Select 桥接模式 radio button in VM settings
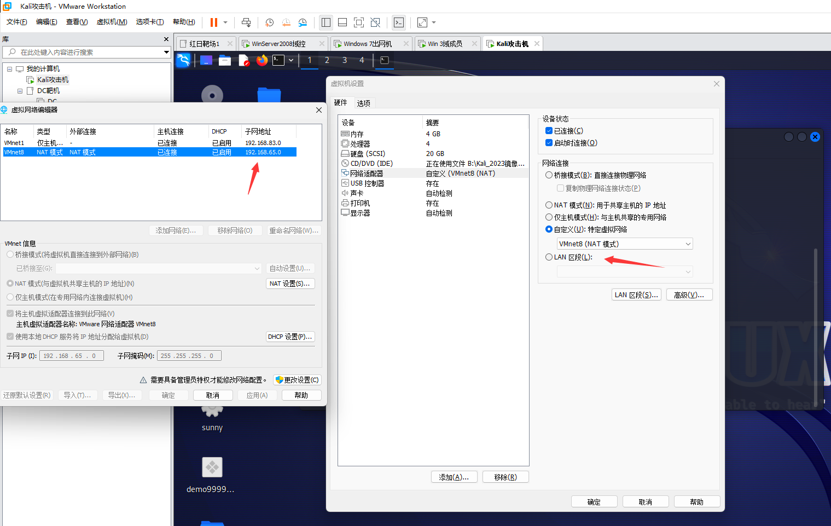 tap(549, 175)
